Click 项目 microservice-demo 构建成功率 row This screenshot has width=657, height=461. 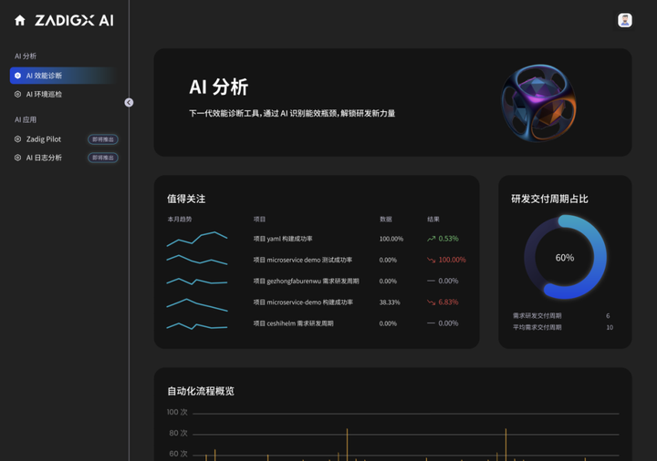coord(303,302)
